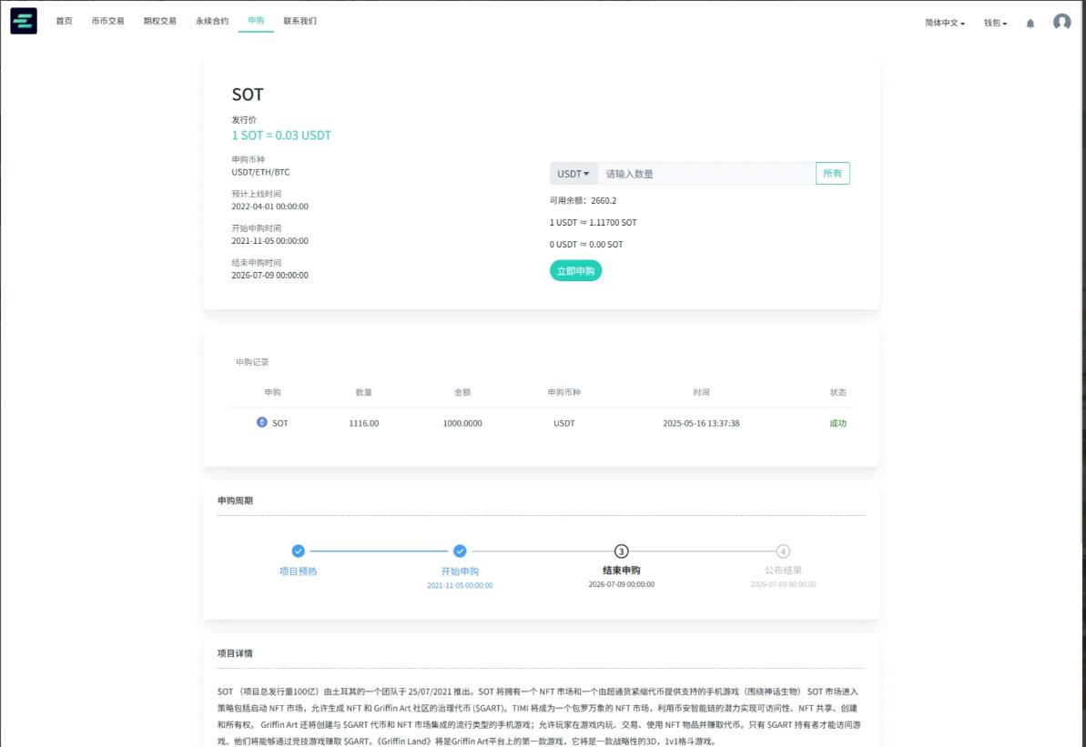Click the 开始申购 step checkmark icon
The height and width of the screenshot is (747, 1086).
point(460,550)
